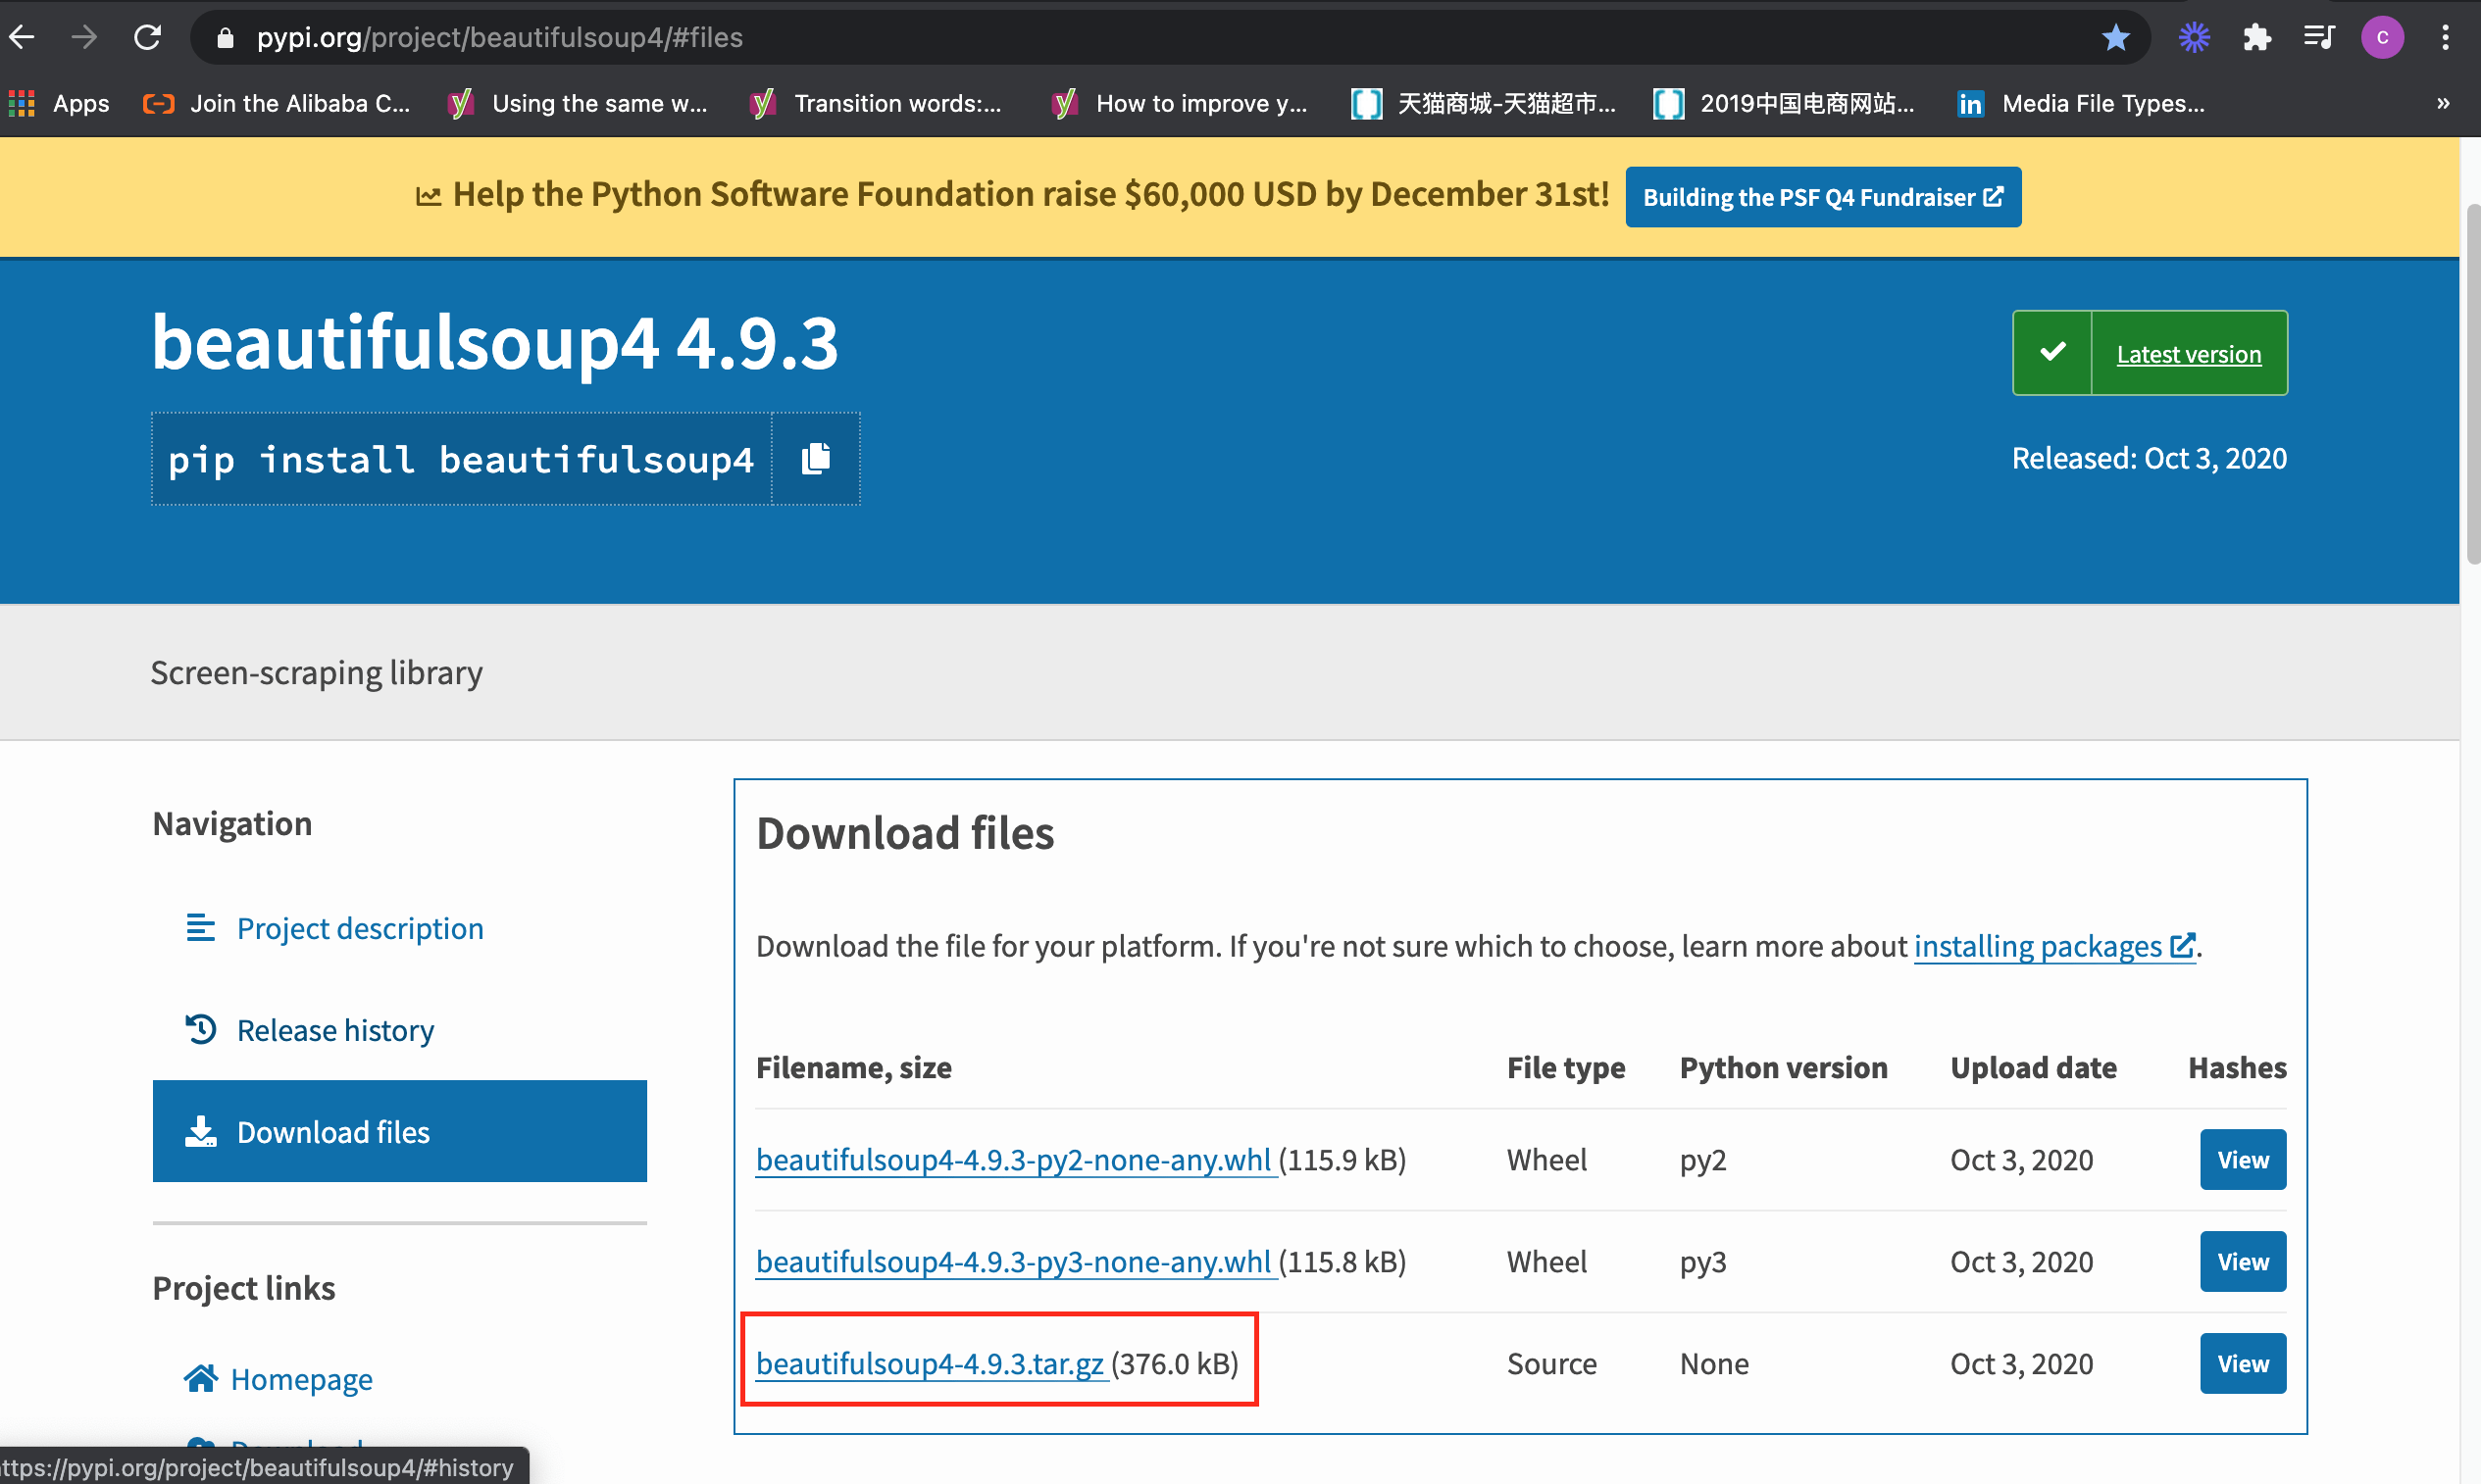Open Media File Types LinkedIn bookmark
This screenshot has width=2481, height=1484.
[x=2081, y=103]
